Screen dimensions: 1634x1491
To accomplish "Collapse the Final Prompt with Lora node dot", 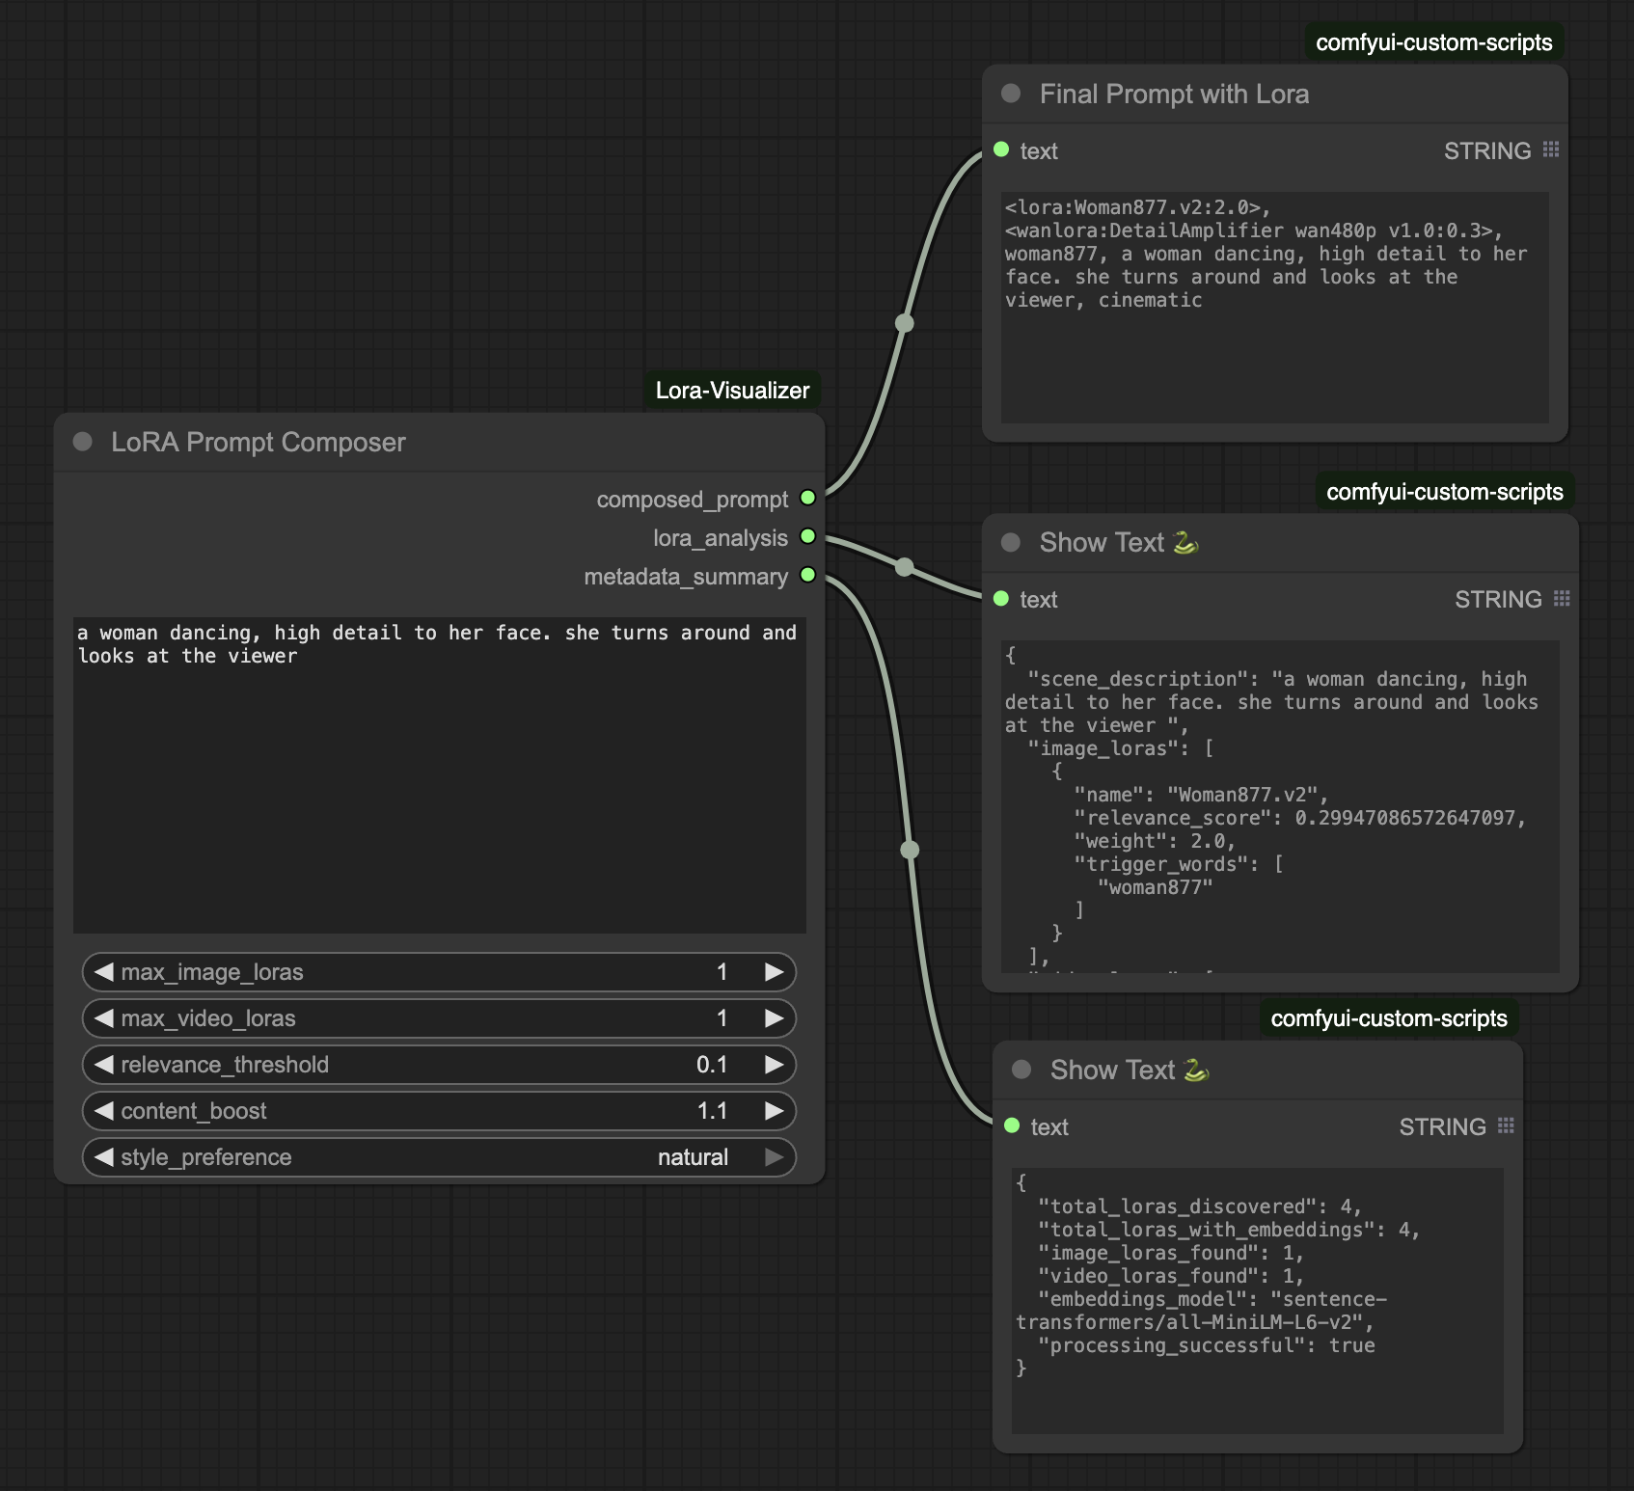I will click(x=1011, y=94).
